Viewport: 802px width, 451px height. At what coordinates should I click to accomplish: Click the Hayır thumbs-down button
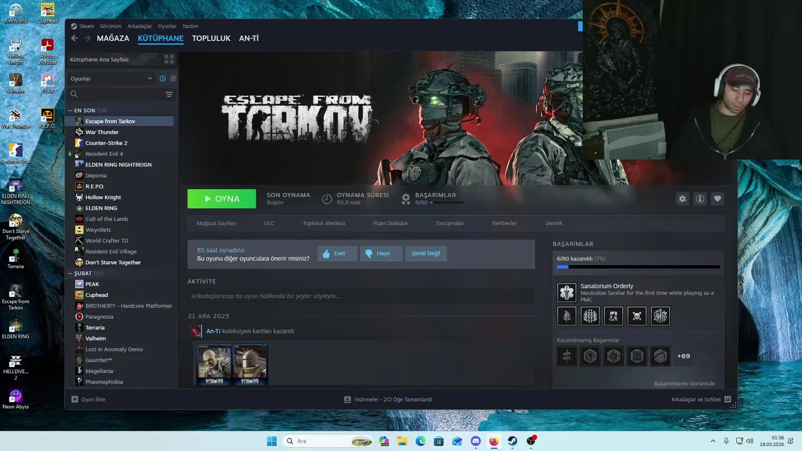click(381, 254)
